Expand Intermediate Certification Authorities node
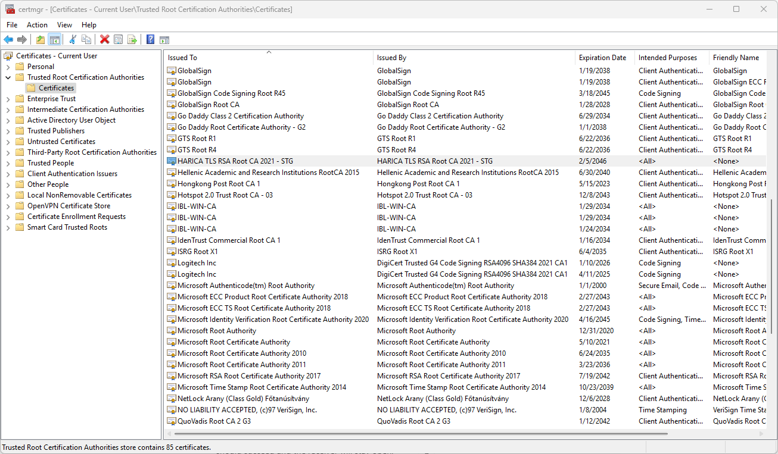The image size is (778, 454). pyautogui.click(x=8, y=109)
